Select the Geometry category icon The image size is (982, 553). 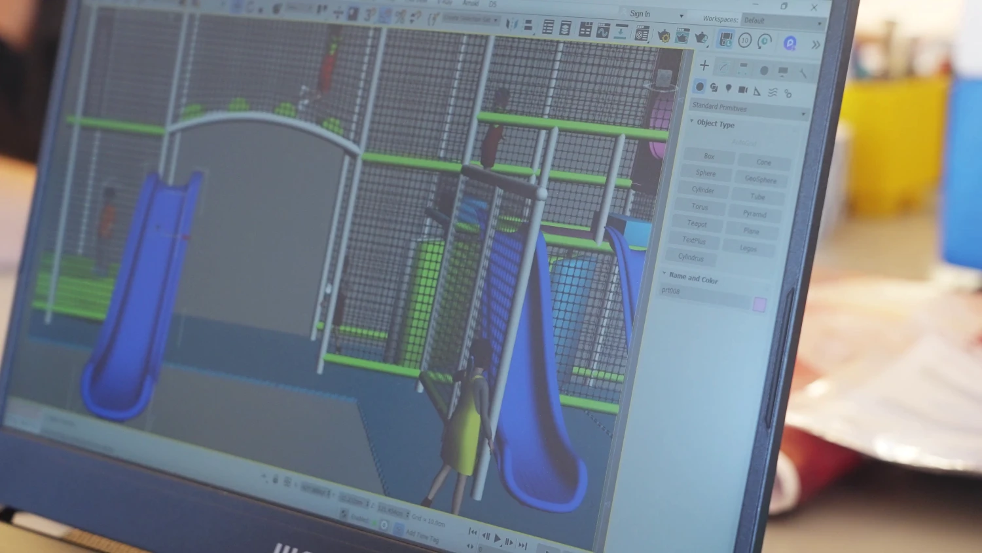700,86
